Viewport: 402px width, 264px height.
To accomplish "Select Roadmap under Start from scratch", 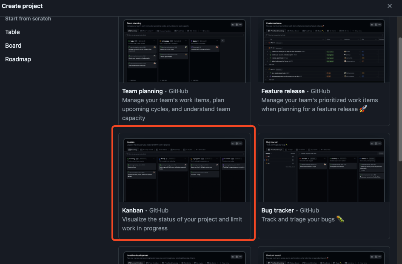I will (x=18, y=59).
